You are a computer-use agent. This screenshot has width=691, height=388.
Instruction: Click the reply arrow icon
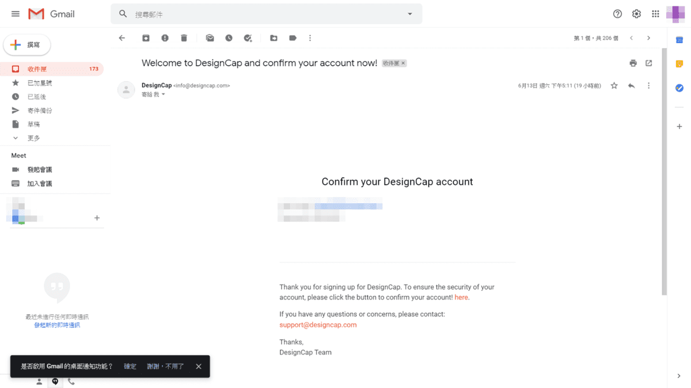[x=632, y=86]
